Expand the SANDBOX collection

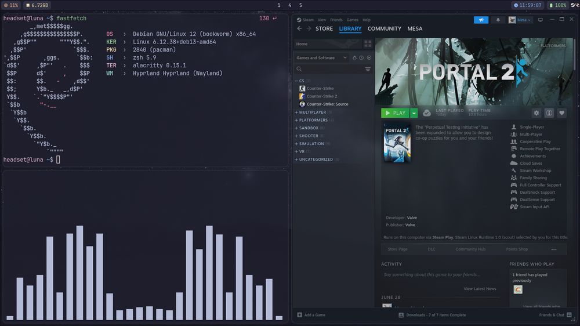296,128
